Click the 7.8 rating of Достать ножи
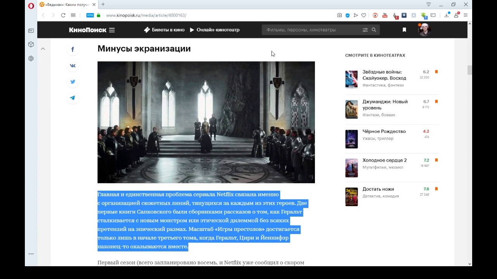 [x=426, y=189]
